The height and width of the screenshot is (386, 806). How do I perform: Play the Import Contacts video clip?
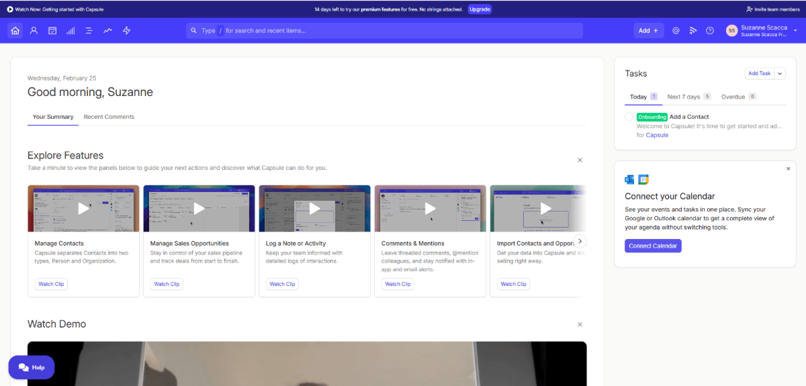click(545, 208)
